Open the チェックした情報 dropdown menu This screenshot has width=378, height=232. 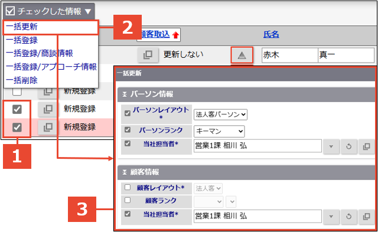point(48,11)
